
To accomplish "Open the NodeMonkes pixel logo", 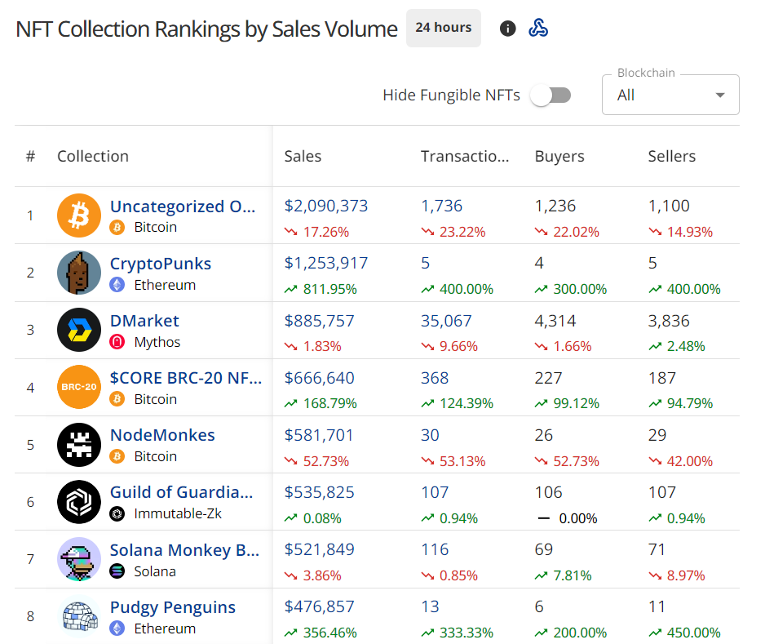I will (79, 444).
